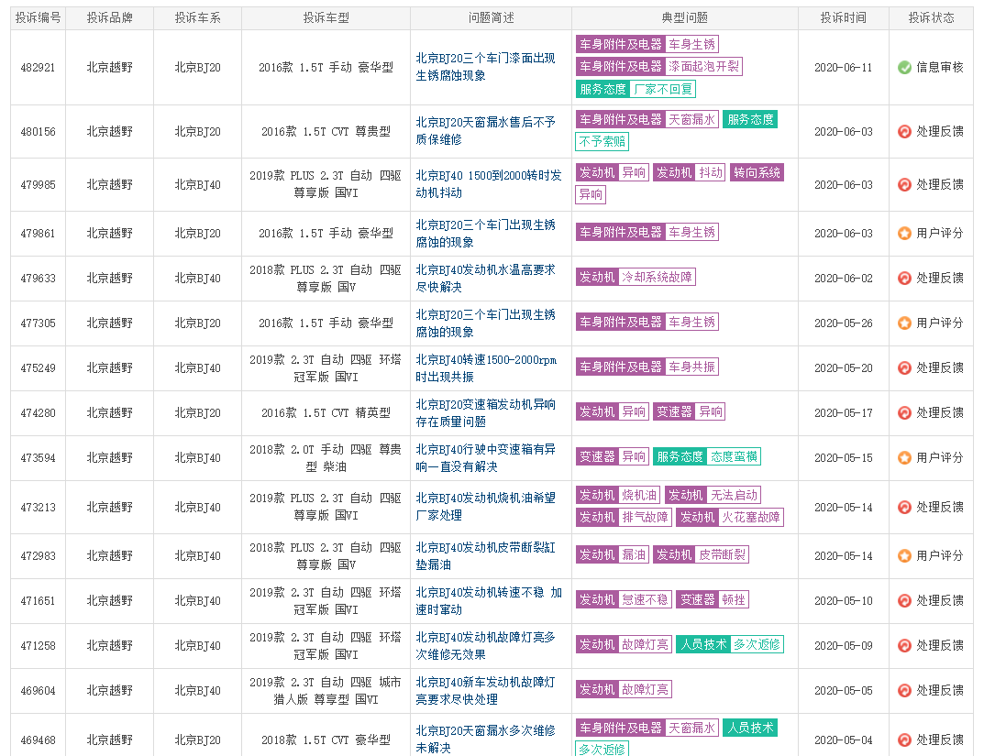The image size is (984, 756).
Task: Click model 2016款 1.5T CVT 精英型
Action: coord(326,413)
